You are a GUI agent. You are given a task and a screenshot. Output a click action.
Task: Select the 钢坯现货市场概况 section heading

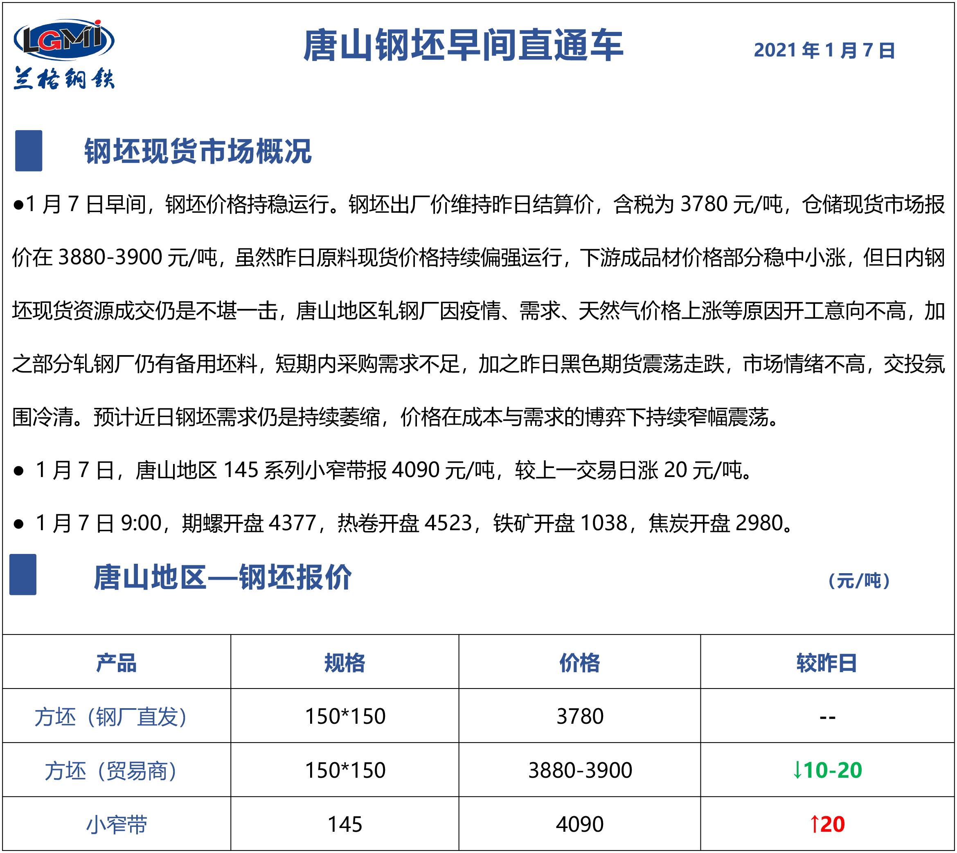pos(198,151)
